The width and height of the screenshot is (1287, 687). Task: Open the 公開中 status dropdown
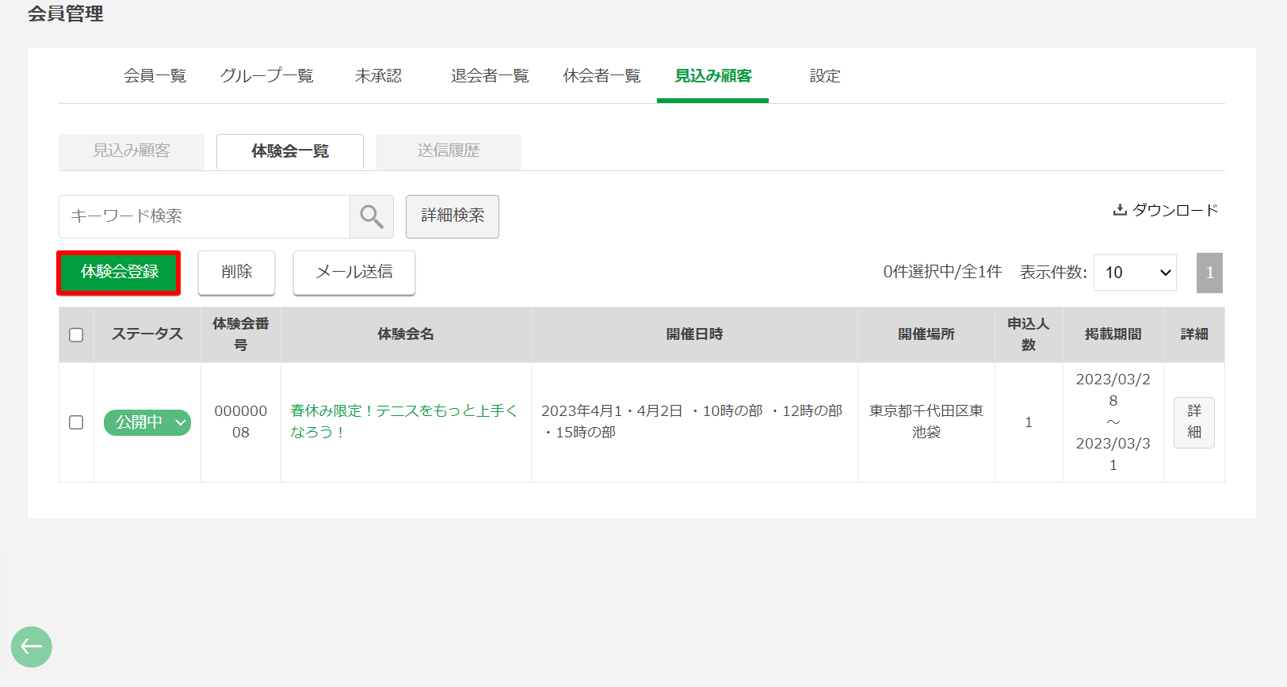[147, 422]
